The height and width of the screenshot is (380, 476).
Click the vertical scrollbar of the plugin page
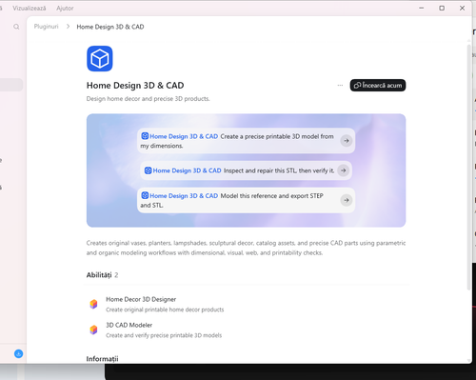[x=468, y=168]
